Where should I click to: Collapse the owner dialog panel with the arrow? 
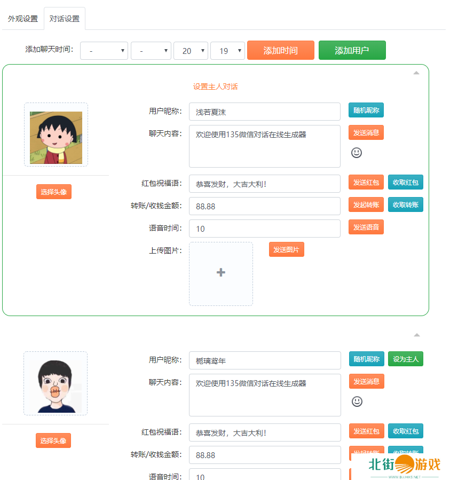(416, 73)
